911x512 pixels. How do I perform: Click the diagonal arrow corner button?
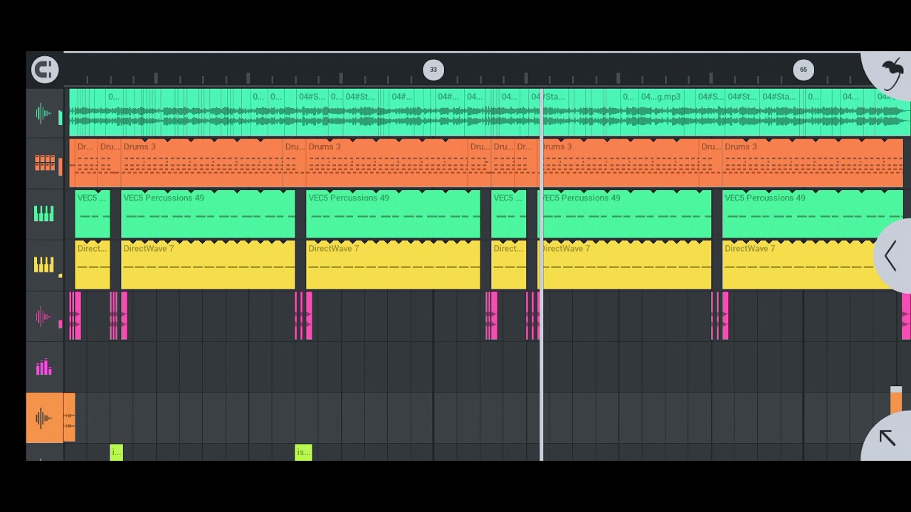point(887,437)
